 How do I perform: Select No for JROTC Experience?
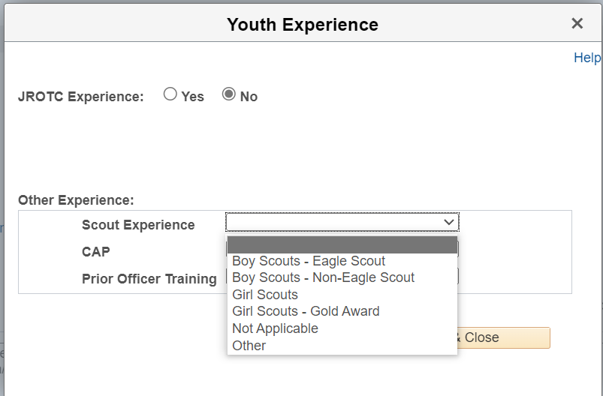pos(229,94)
